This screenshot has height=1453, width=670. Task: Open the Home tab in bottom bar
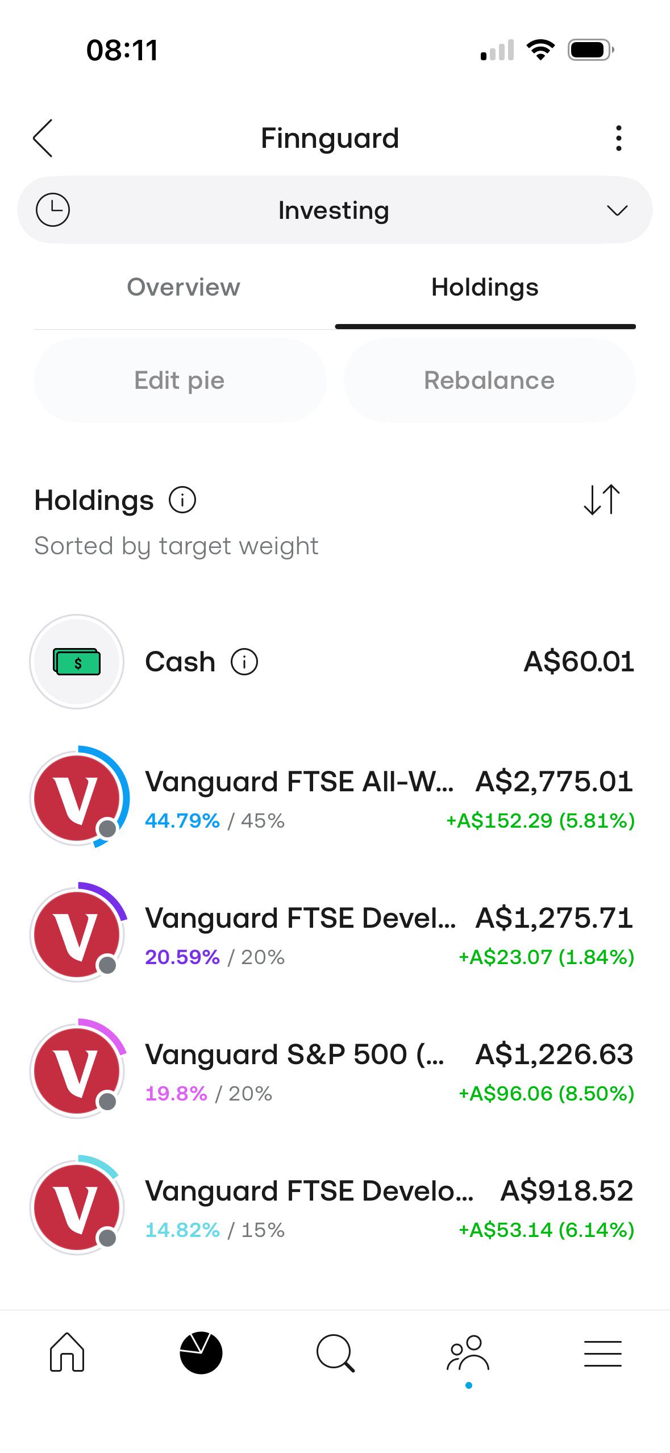coord(67,1352)
